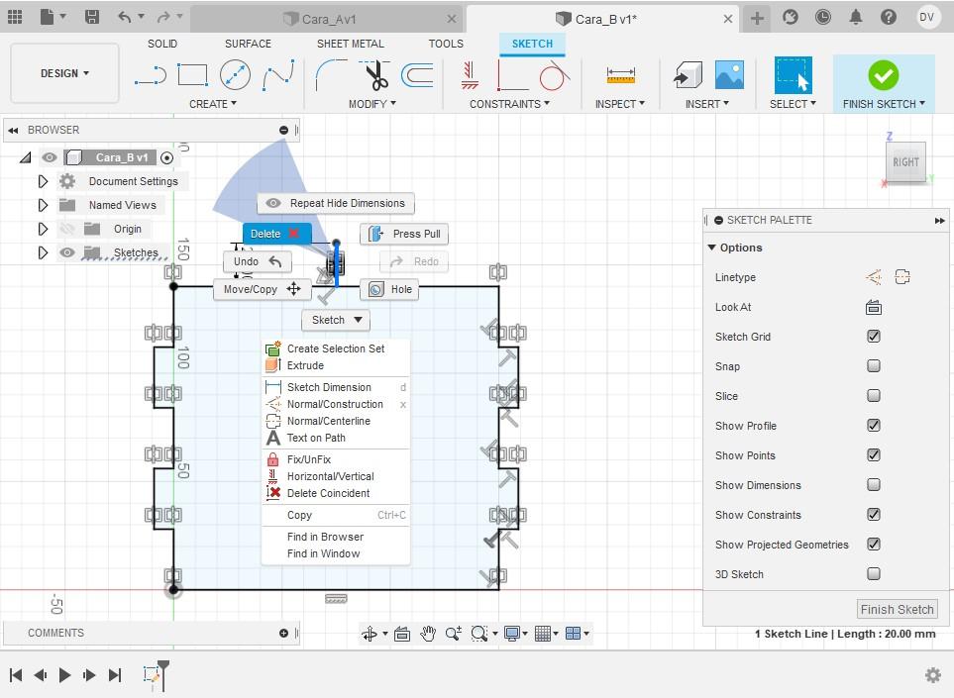Open the DESIGN workspace dropdown

pos(64,73)
